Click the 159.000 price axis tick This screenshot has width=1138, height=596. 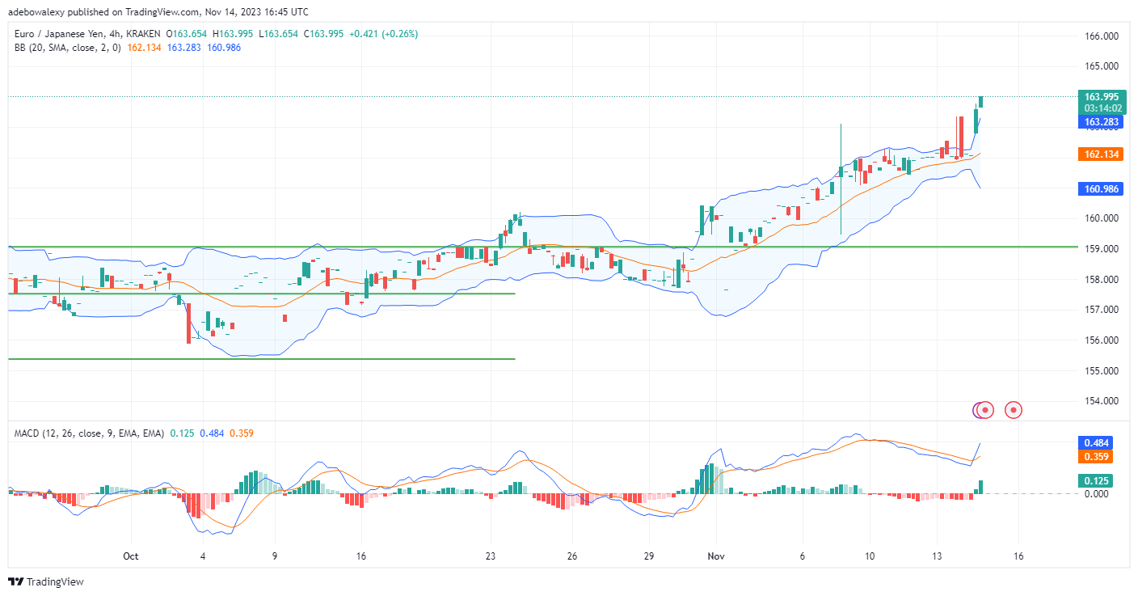pos(1100,249)
